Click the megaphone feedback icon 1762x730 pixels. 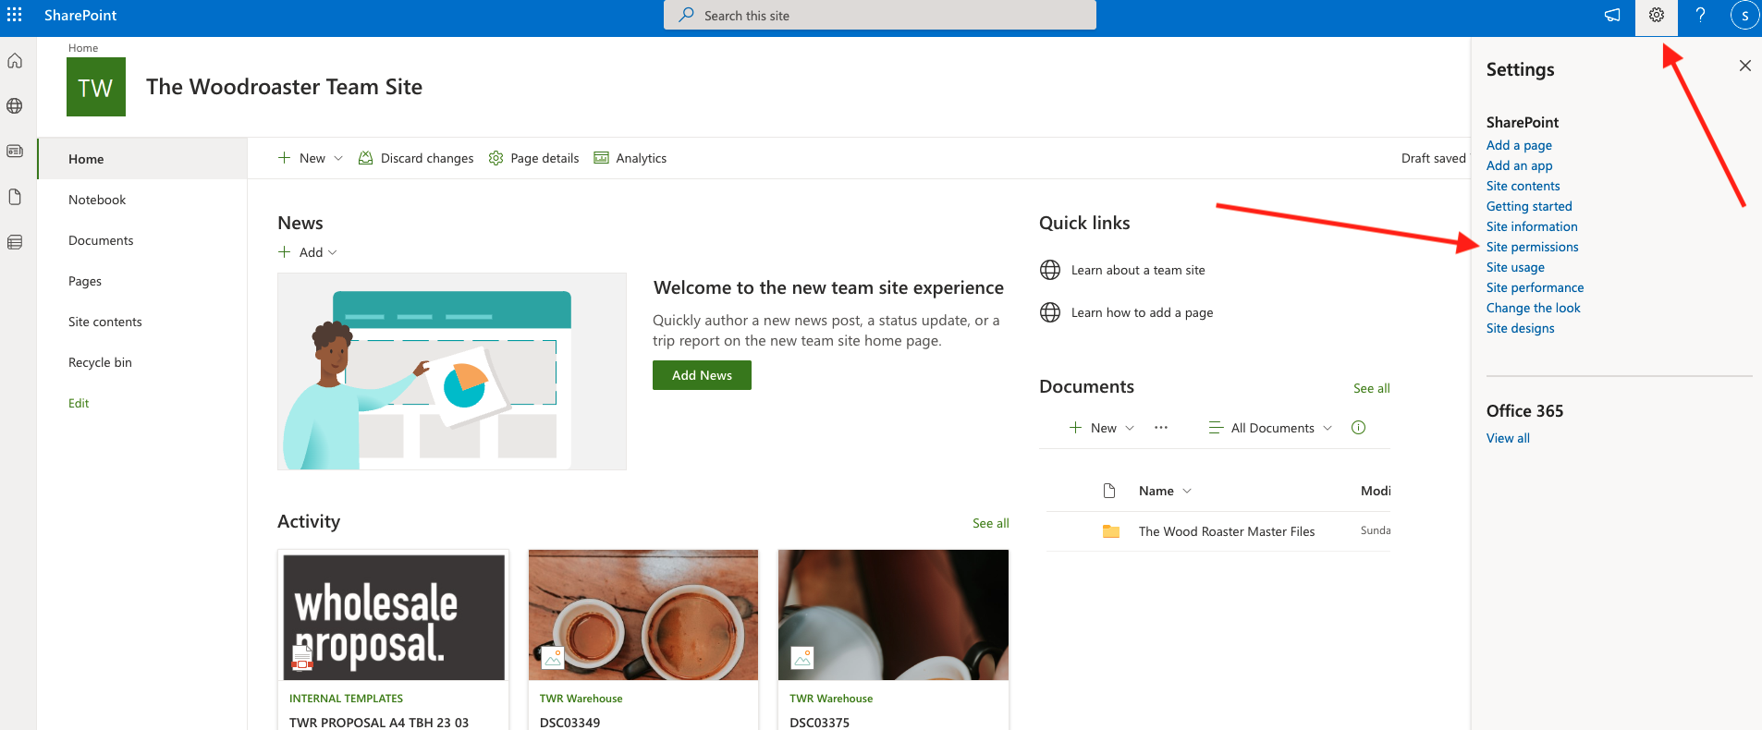(1612, 16)
